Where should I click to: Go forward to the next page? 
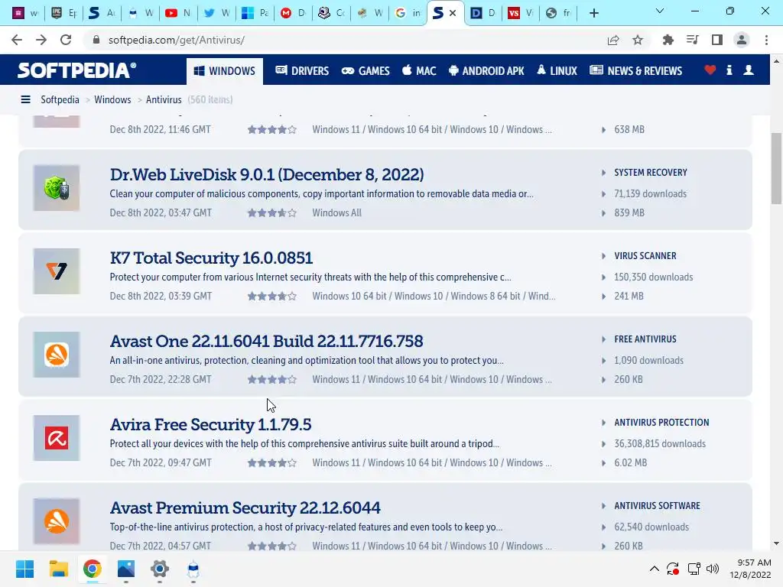pyautogui.click(x=41, y=40)
